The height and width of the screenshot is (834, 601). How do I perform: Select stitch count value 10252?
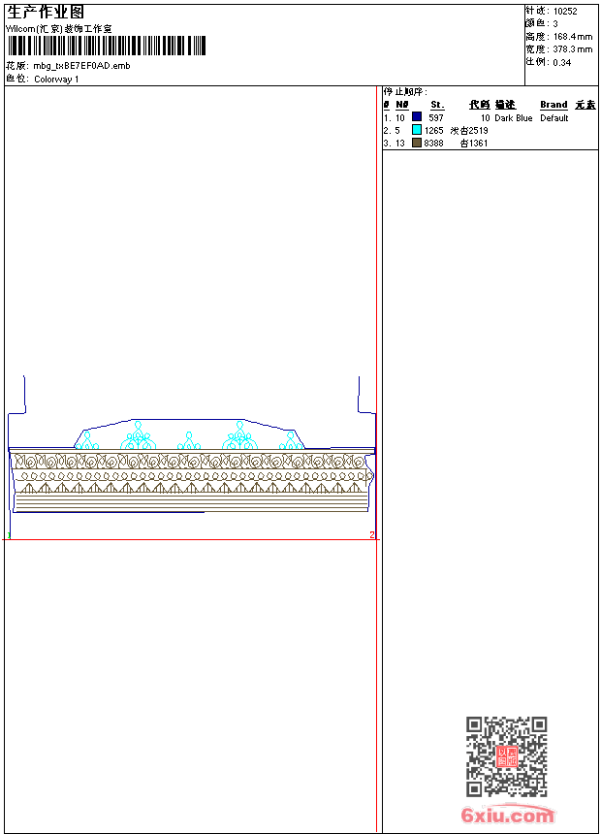565,12
